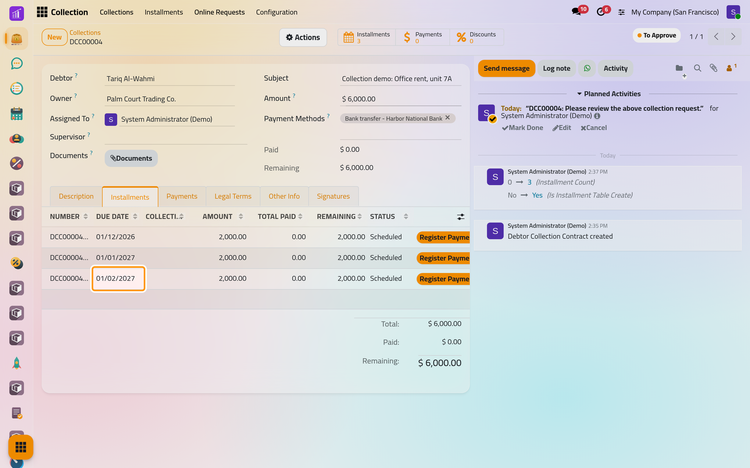
Task: Open the conversations chat icon with badge 10
Action: pos(577,12)
